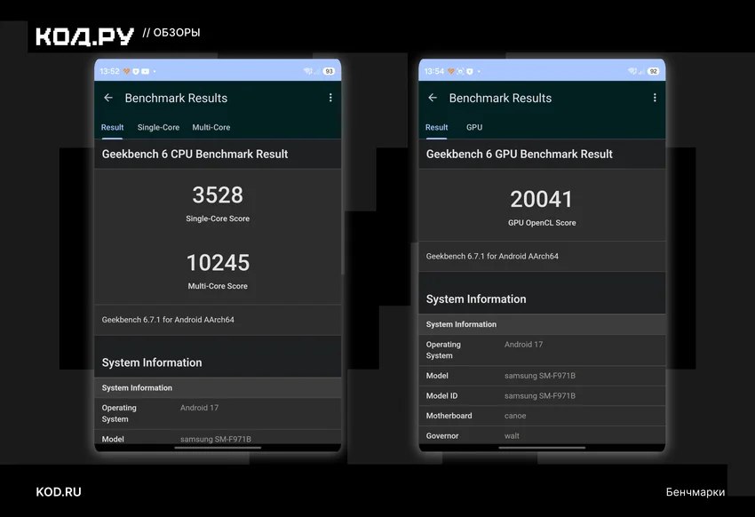The height and width of the screenshot is (517, 755).
Task: Click the 13:54 clock
Action: pos(433,71)
